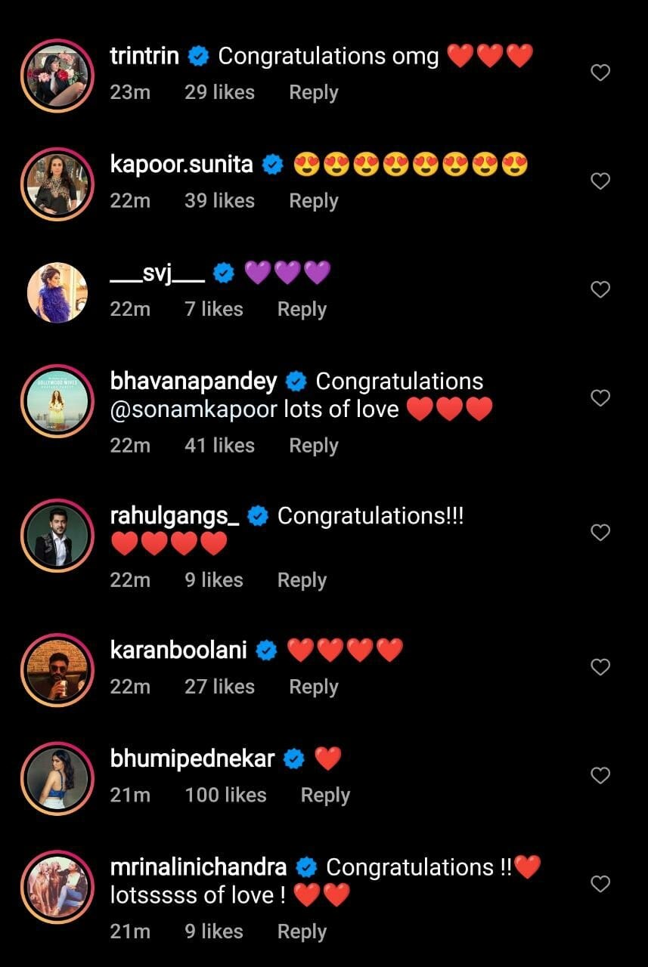648x967 pixels.
Task: Tap the heart on bhumipednekar's comment
Action: click(x=600, y=776)
